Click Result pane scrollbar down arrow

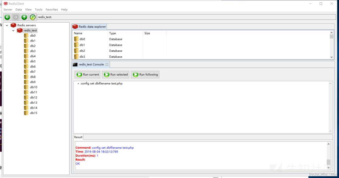pos(329,168)
